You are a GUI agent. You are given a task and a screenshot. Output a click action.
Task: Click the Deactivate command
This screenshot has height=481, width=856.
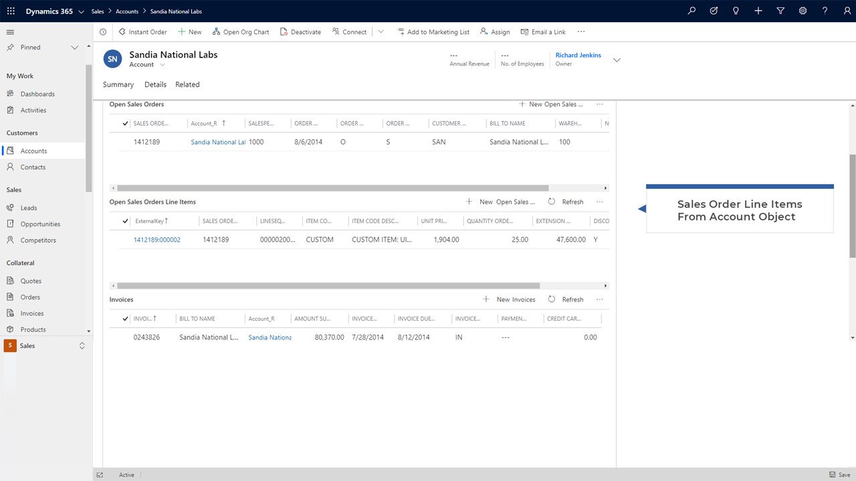(301, 32)
